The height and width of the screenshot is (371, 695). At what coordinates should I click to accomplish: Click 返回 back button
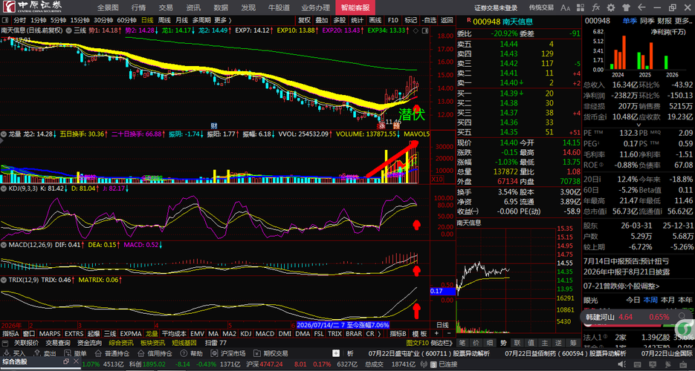coord(447,20)
